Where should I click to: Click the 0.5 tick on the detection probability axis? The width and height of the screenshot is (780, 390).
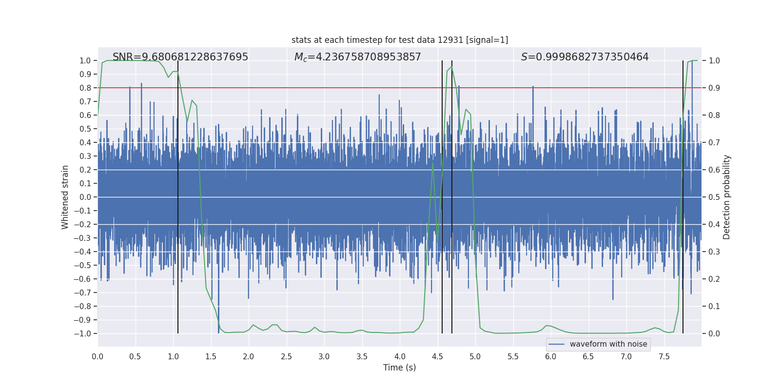714,197
